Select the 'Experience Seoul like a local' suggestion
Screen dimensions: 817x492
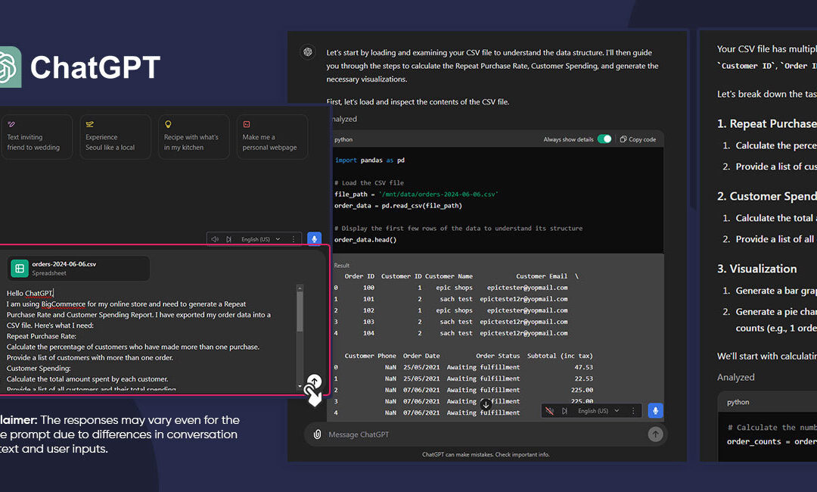[x=115, y=136]
